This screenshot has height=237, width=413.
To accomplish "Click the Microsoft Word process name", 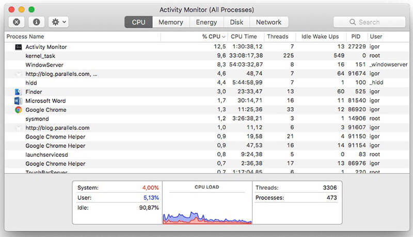I will (45, 101).
